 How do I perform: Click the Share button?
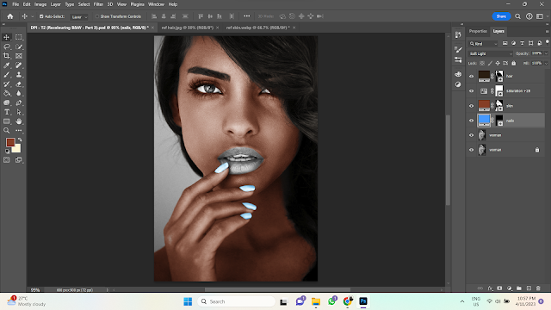click(501, 16)
